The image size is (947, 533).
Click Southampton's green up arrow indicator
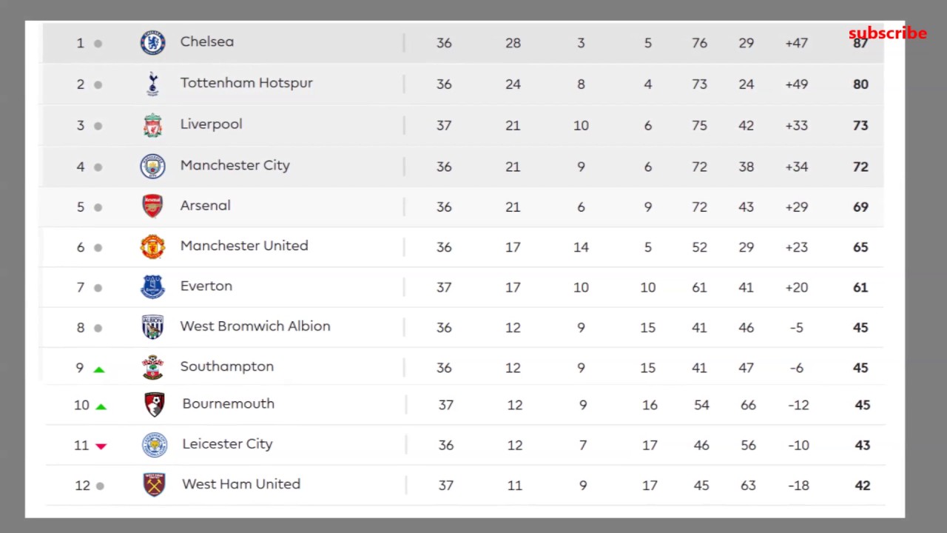pos(99,369)
